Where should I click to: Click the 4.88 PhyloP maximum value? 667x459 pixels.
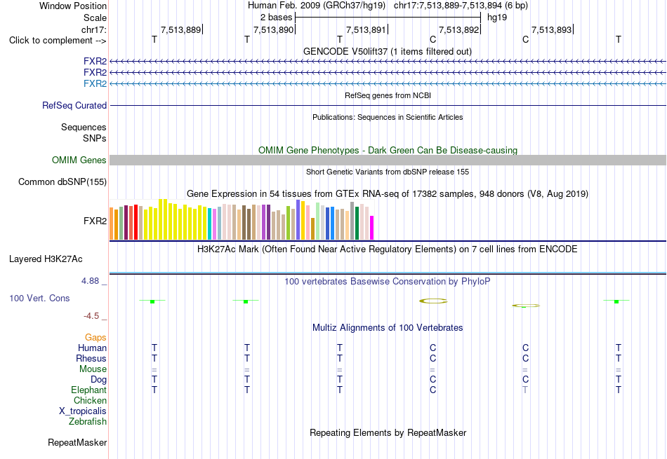pyautogui.click(x=90, y=281)
